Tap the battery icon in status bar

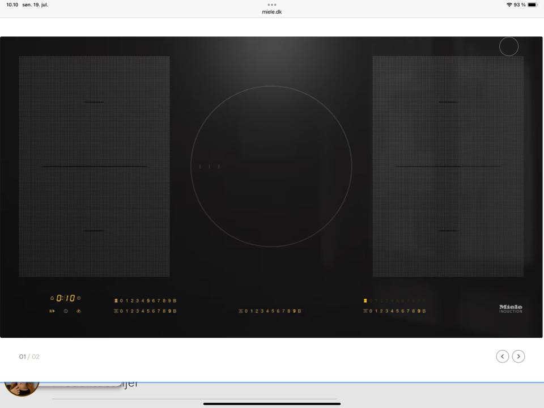click(x=533, y=5)
